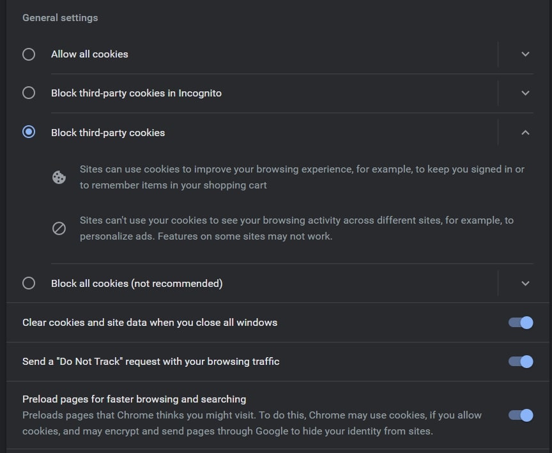Image resolution: width=552 pixels, height=453 pixels.
Task: Click Block all cookies (not recommended) label
Action: [x=137, y=283]
